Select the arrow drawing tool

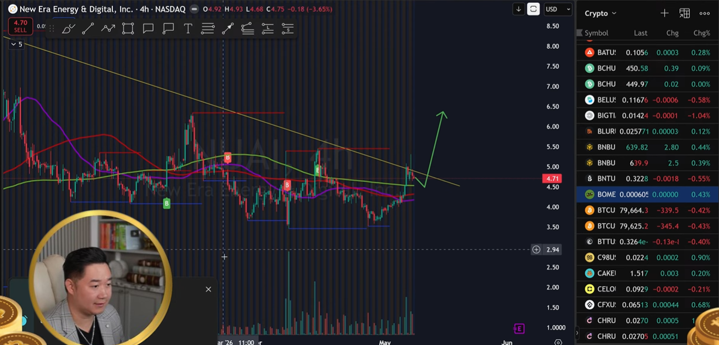[x=228, y=29]
